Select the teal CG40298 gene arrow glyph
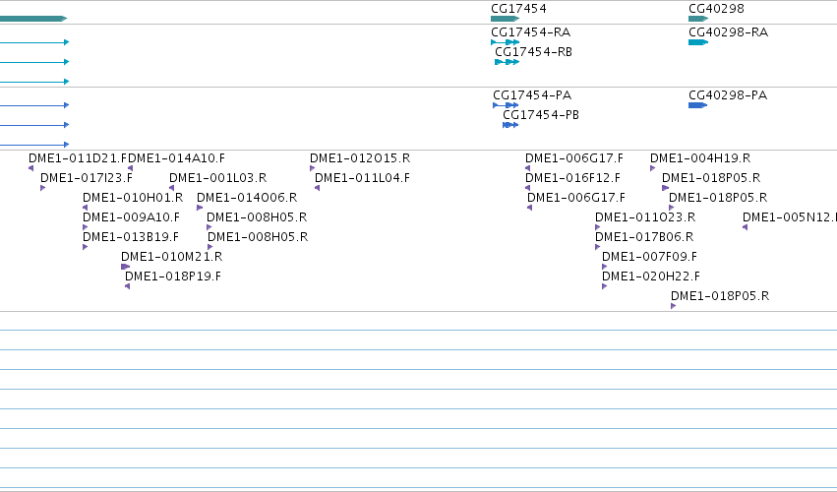 [698, 19]
